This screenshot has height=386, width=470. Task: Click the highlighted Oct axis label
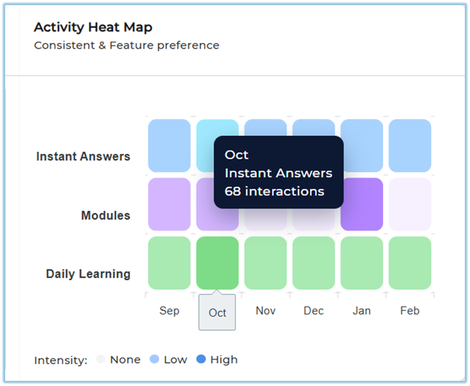click(x=217, y=312)
